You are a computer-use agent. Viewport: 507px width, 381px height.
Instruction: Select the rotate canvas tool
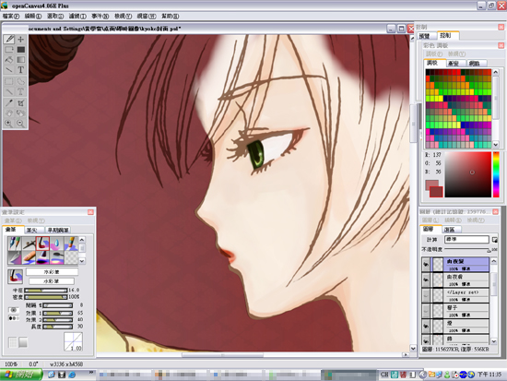pos(21,113)
